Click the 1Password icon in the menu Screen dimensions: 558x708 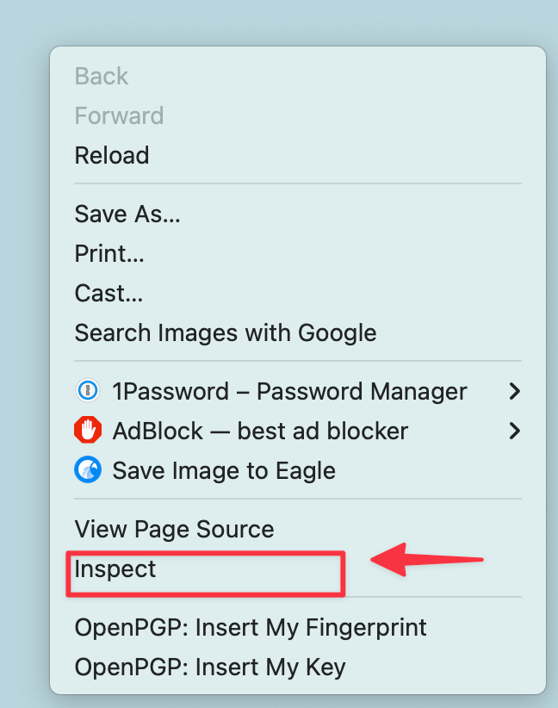coord(87,391)
